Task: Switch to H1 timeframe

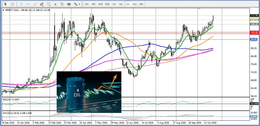Action: (x=114, y=4)
